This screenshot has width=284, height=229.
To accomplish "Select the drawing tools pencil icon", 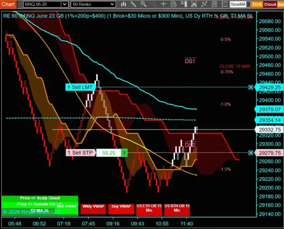I will pyautogui.click(x=133, y=4).
